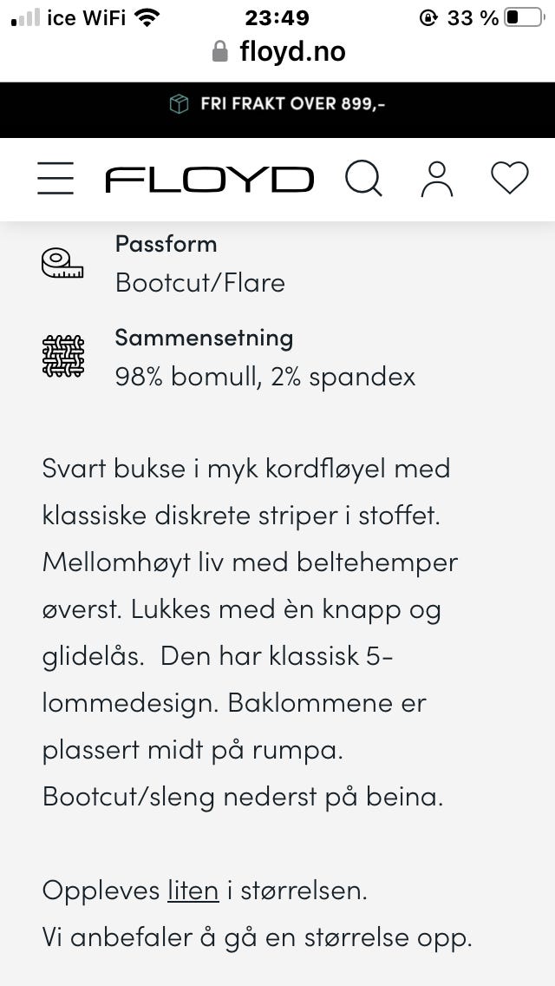555x986 pixels.
Task: Open the hamburger navigation menu
Action: pyautogui.click(x=55, y=178)
